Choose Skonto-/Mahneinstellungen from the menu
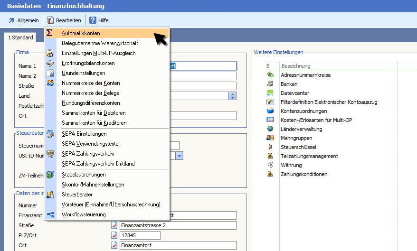The image size is (417, 251). point(93,185)
